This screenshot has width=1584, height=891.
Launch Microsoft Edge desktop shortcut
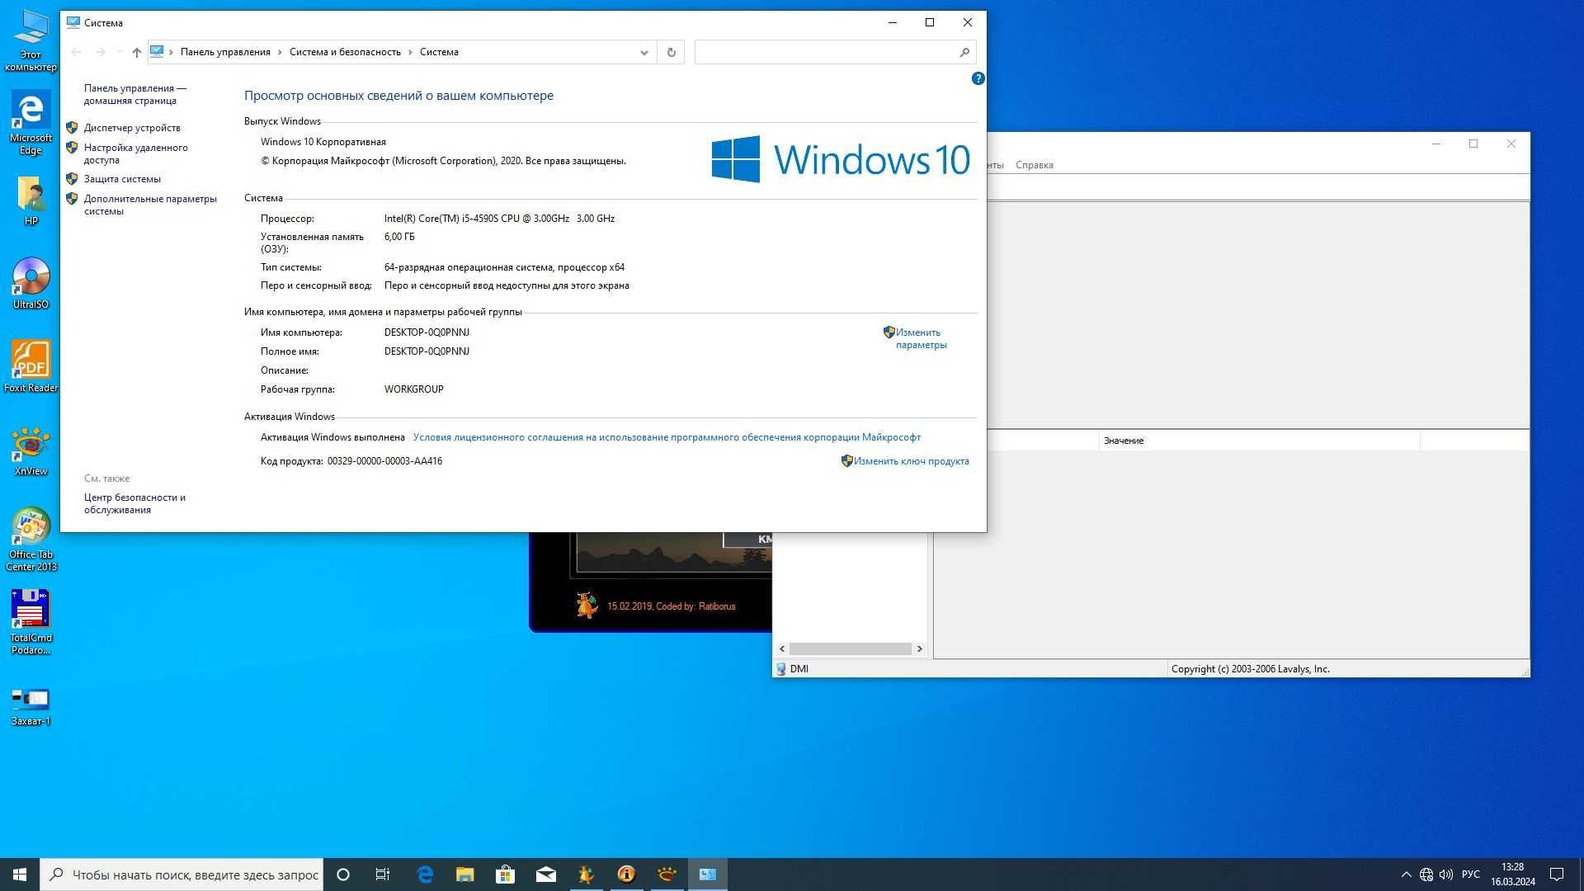tap(31, 122)
